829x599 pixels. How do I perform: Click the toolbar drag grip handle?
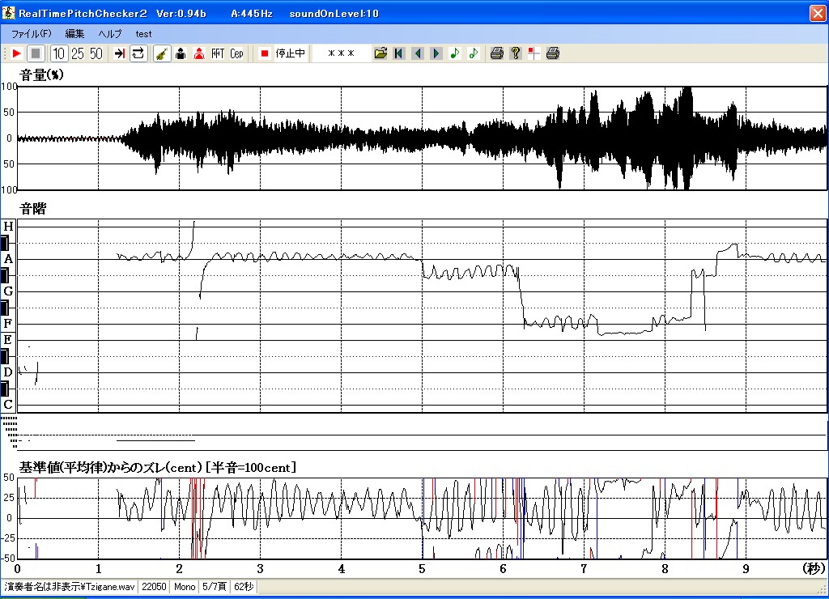point(5,53)
